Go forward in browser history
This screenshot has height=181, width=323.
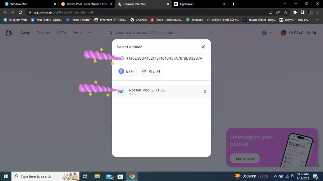(x=13, y=12)
